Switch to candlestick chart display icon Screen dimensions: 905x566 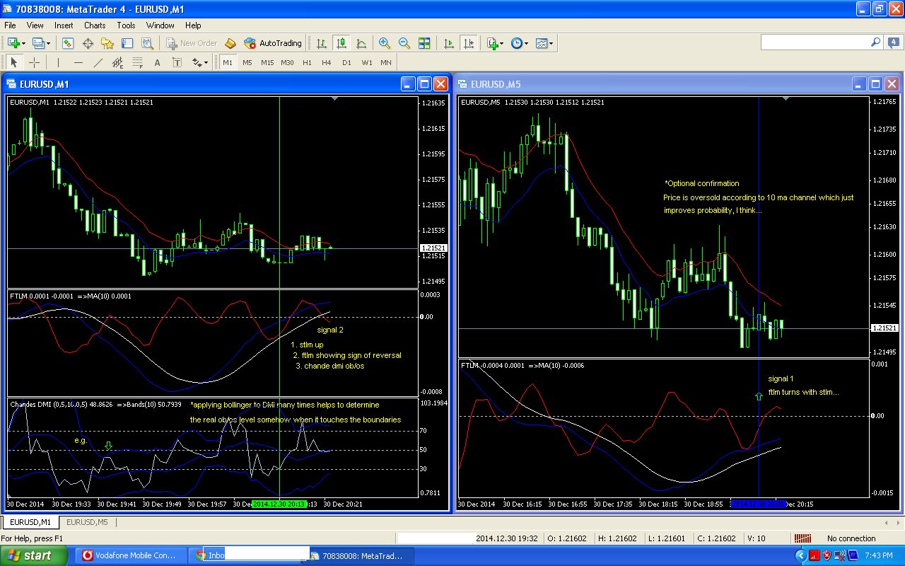coord(341,43)
